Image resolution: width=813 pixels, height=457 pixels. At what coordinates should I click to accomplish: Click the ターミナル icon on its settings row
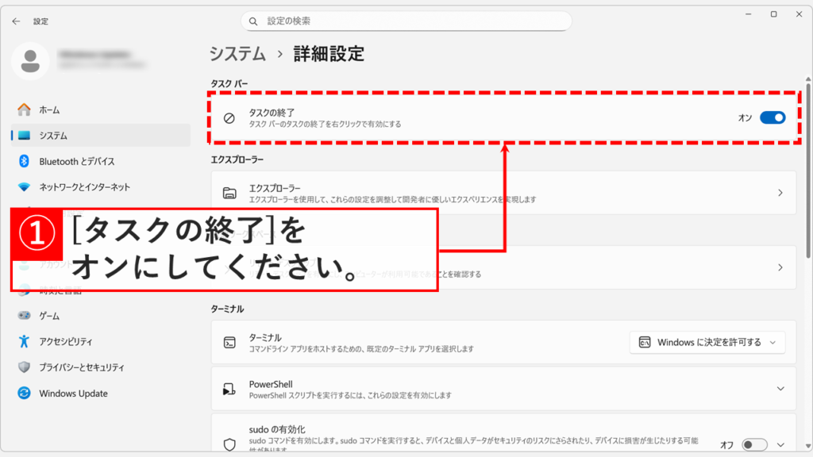point(231,343)
